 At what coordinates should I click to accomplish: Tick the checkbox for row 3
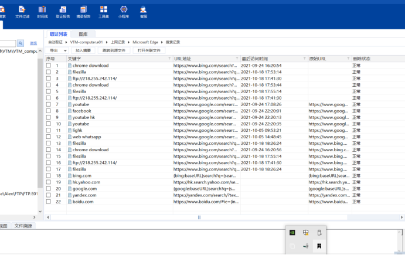pos(48,79)
